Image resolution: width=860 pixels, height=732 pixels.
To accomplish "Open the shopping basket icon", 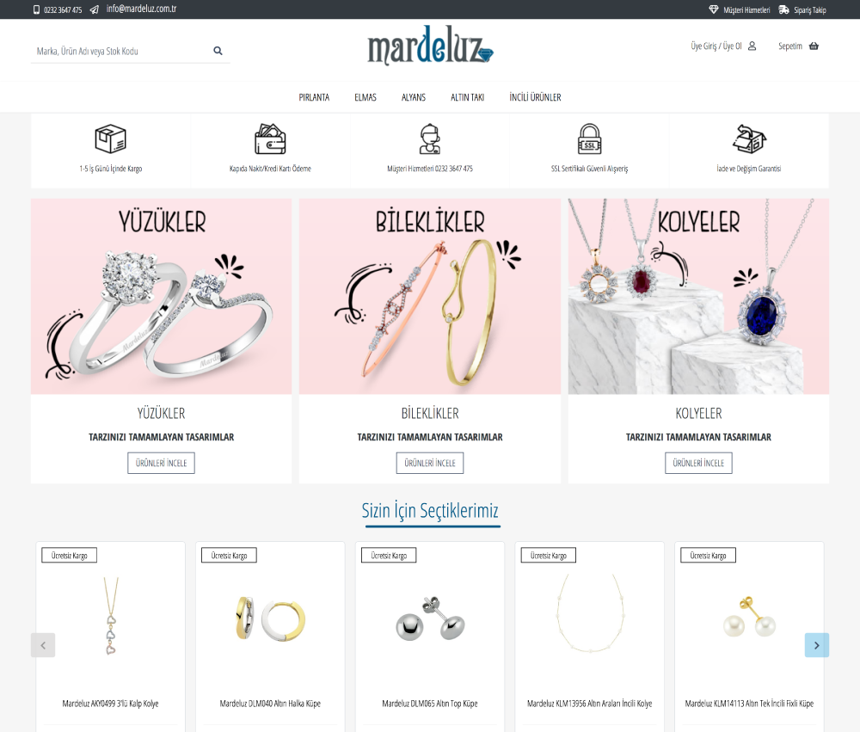I will [x=814, y=46].
